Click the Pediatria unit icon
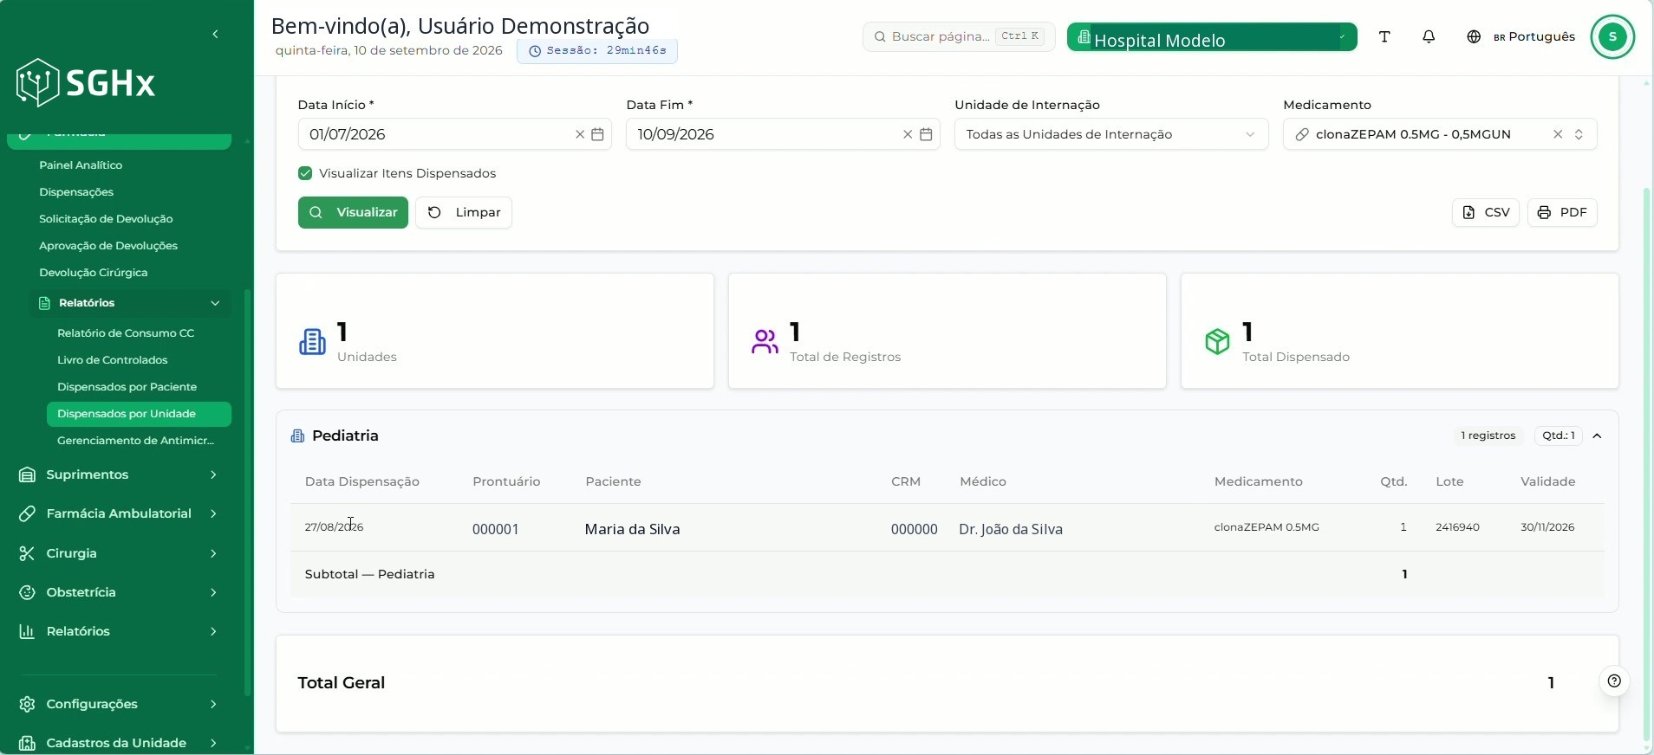This screenshot has height=755, width=1654. pyautogui.click(x=297, y=436)
